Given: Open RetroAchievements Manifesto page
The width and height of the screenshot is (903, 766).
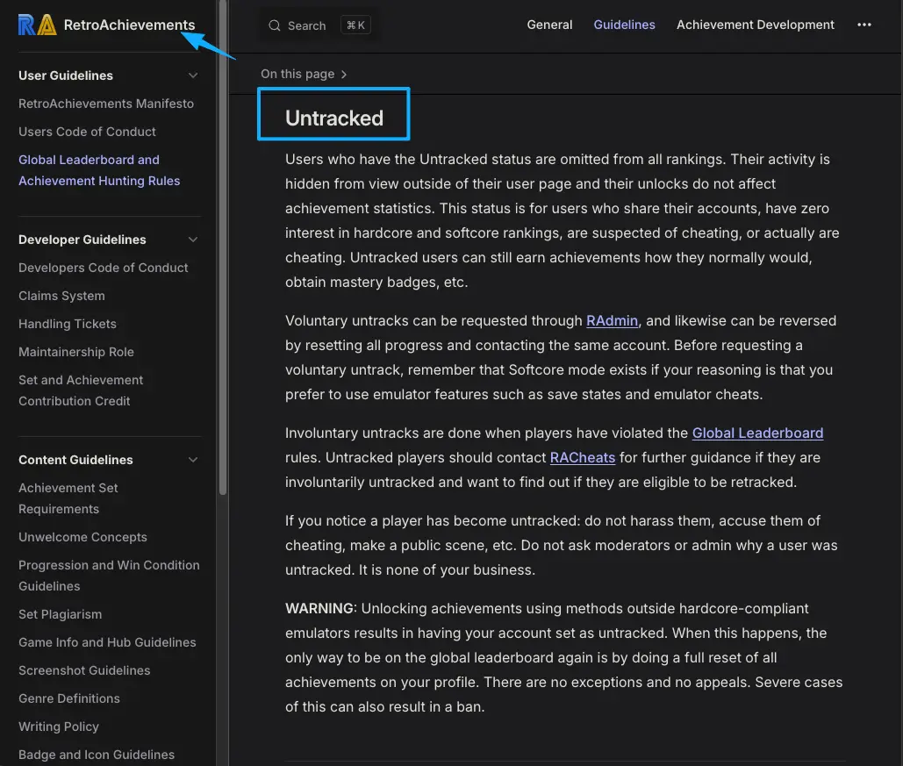Looking at the screenshot, I should tap(106, 104).
